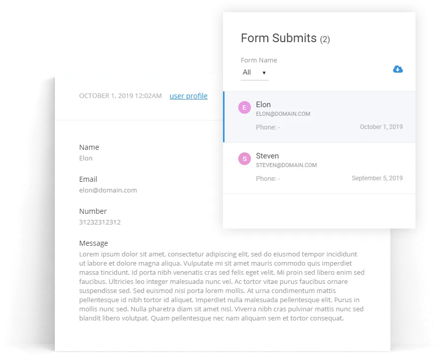
Task: Click the cloud download icon
Action: tap(398, 69)
